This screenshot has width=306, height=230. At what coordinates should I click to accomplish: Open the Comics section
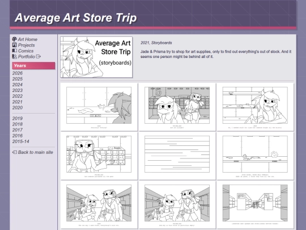click(25, 51)
